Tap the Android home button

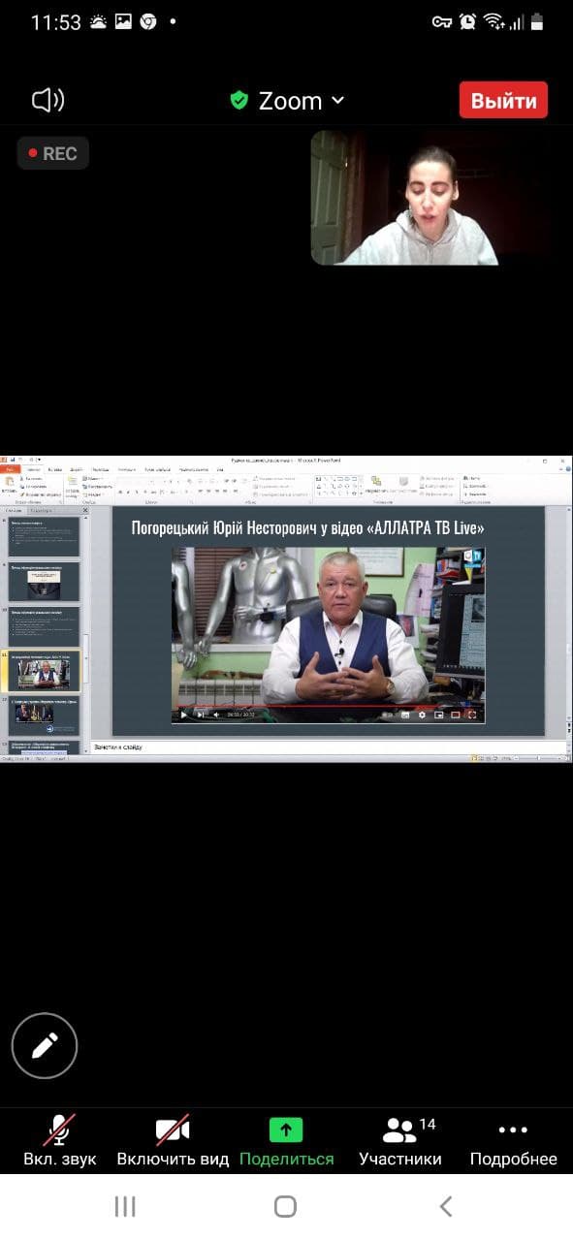(285, 1206)
